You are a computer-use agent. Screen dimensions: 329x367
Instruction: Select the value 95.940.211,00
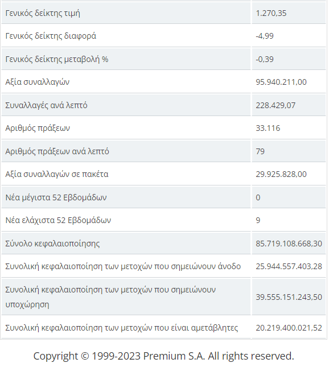tap(281, 82)
